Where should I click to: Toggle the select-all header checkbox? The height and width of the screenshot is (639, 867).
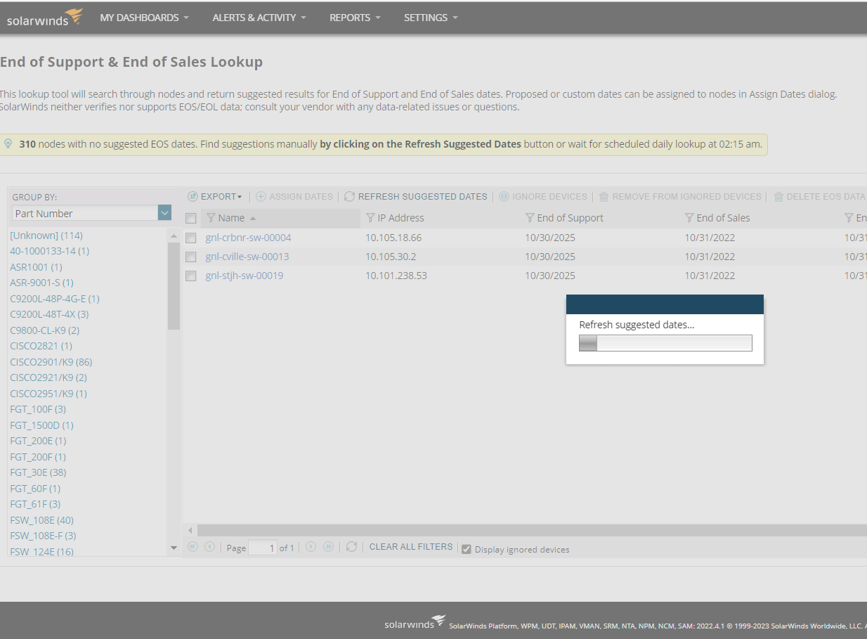point(190,219)
